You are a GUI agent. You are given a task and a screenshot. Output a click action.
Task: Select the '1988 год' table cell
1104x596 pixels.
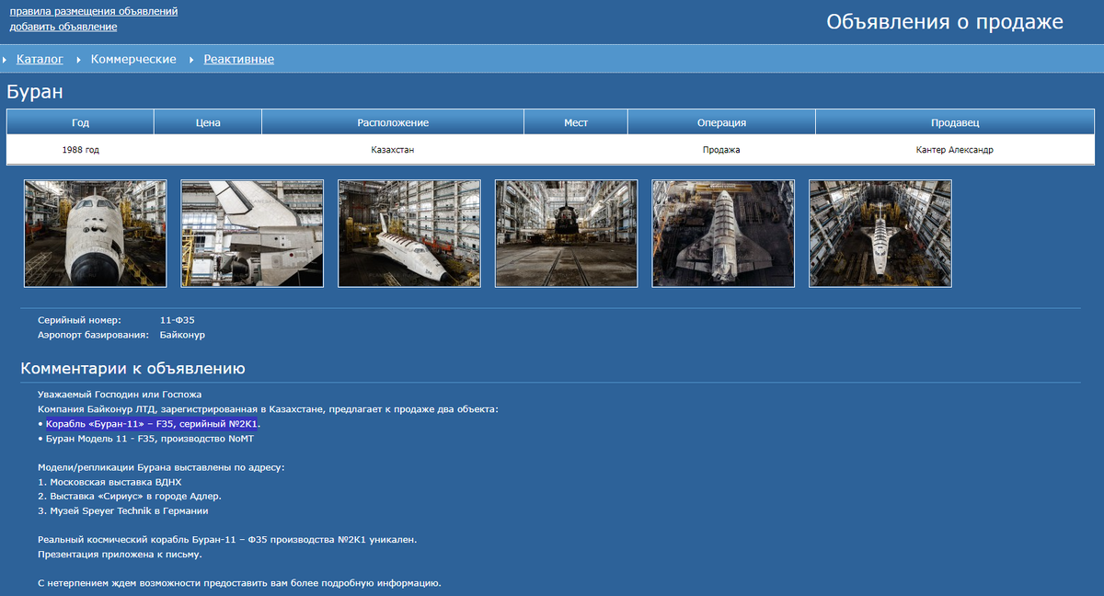81,149
